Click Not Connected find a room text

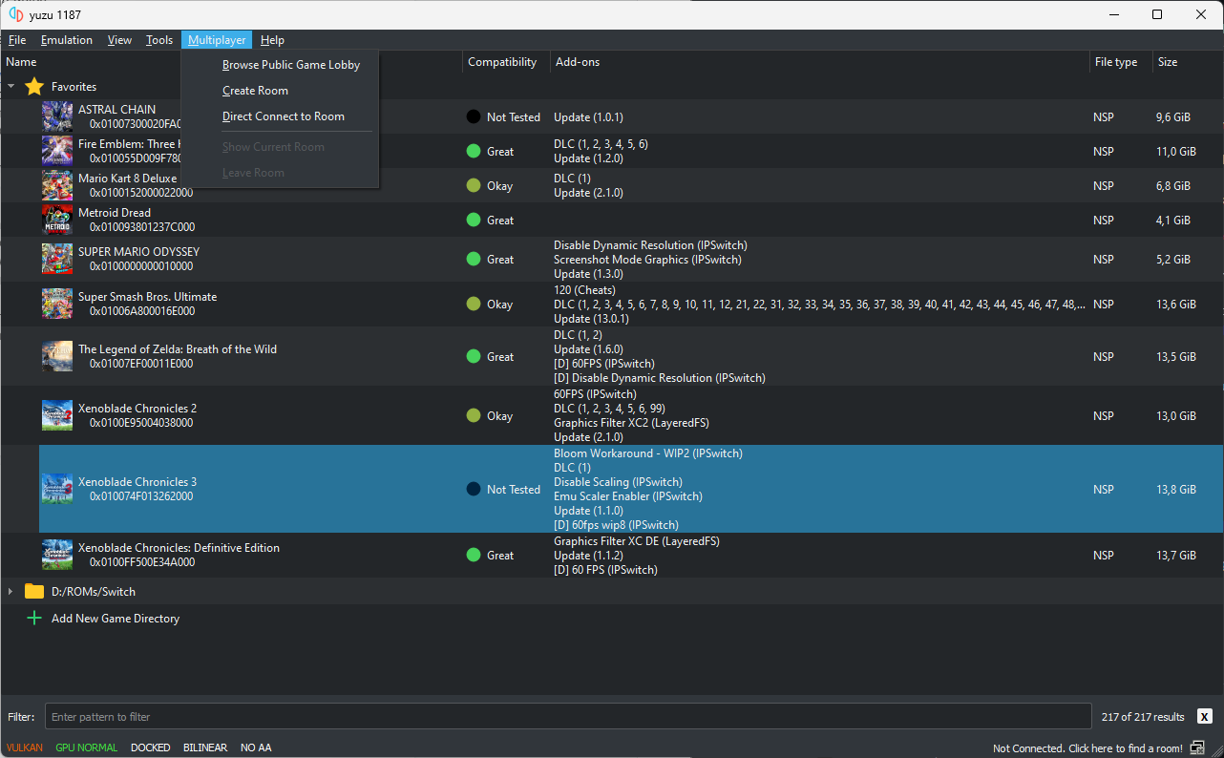pos(1087,747)
